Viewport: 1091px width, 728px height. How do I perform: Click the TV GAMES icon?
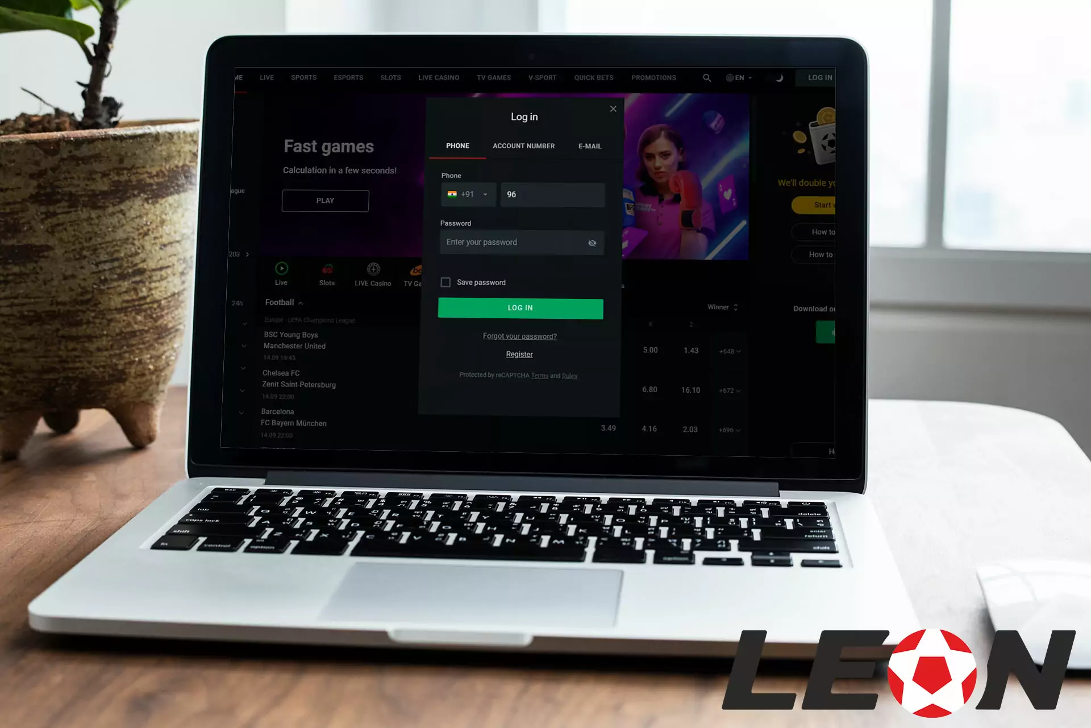tap(494, 77)
